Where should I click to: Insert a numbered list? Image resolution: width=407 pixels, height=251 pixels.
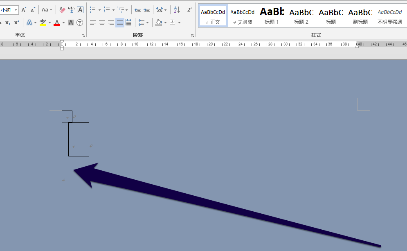click(107, 10)
